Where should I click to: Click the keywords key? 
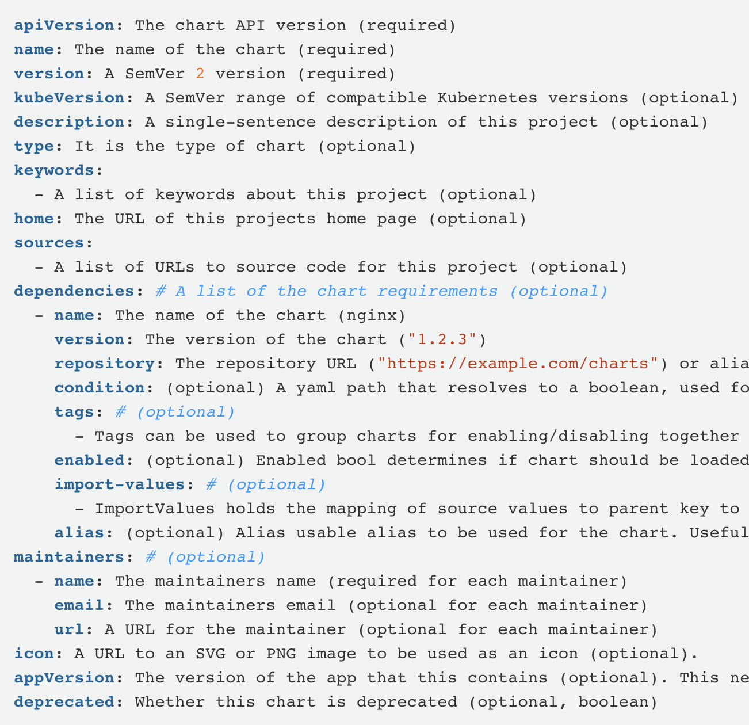(54, 170)
